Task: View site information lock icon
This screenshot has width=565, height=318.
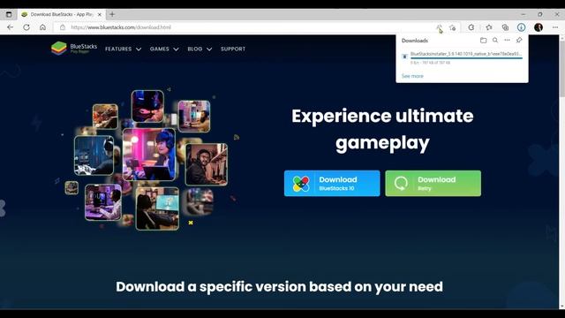Action: click(x=63, y=27)
